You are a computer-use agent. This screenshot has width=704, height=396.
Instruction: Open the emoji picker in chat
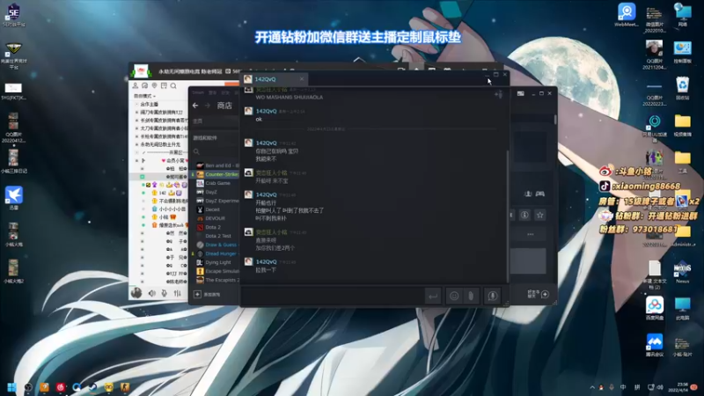tap(454, 296)
